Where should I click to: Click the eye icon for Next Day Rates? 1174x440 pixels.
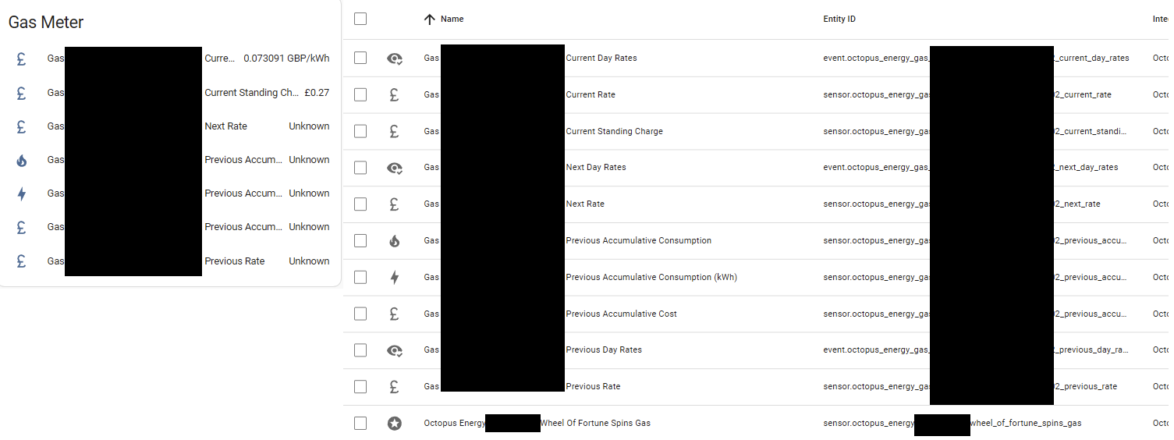click(395, 168)
